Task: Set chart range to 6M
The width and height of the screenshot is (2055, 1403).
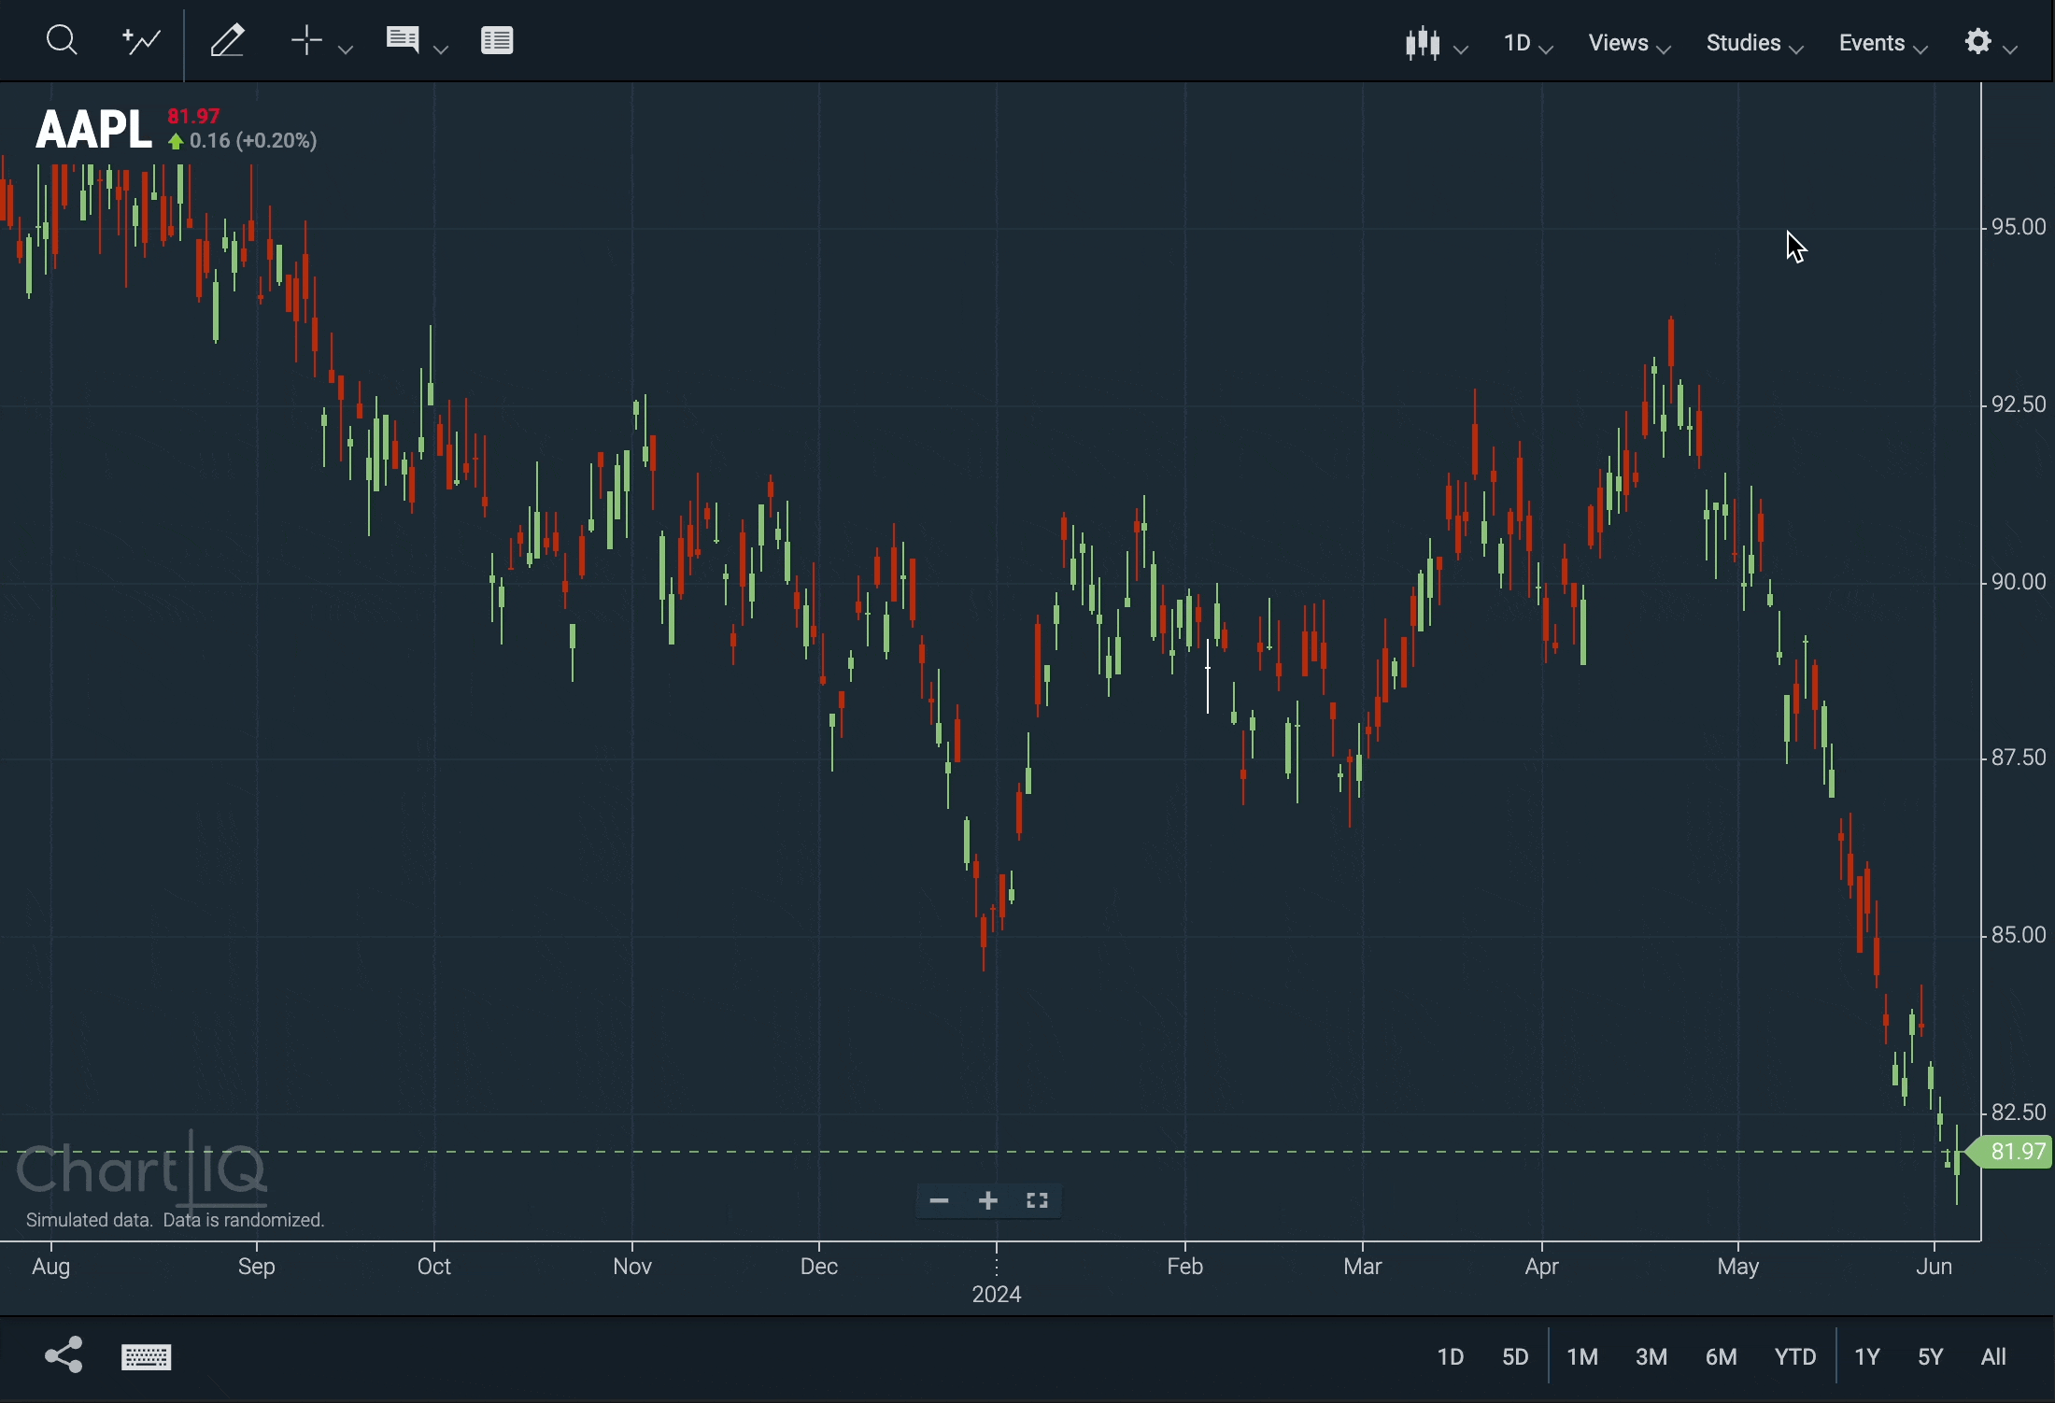Action: 1722,1356
